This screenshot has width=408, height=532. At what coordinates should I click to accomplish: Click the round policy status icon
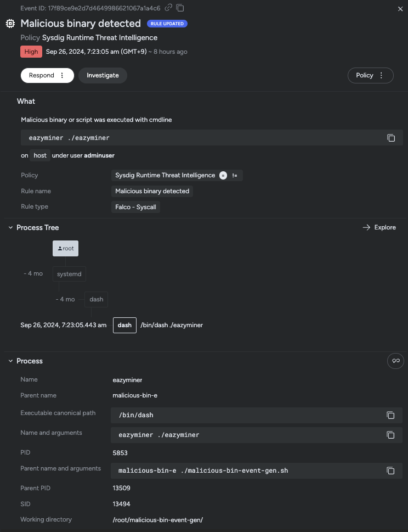pyautogui.click(x=223, y=175)
